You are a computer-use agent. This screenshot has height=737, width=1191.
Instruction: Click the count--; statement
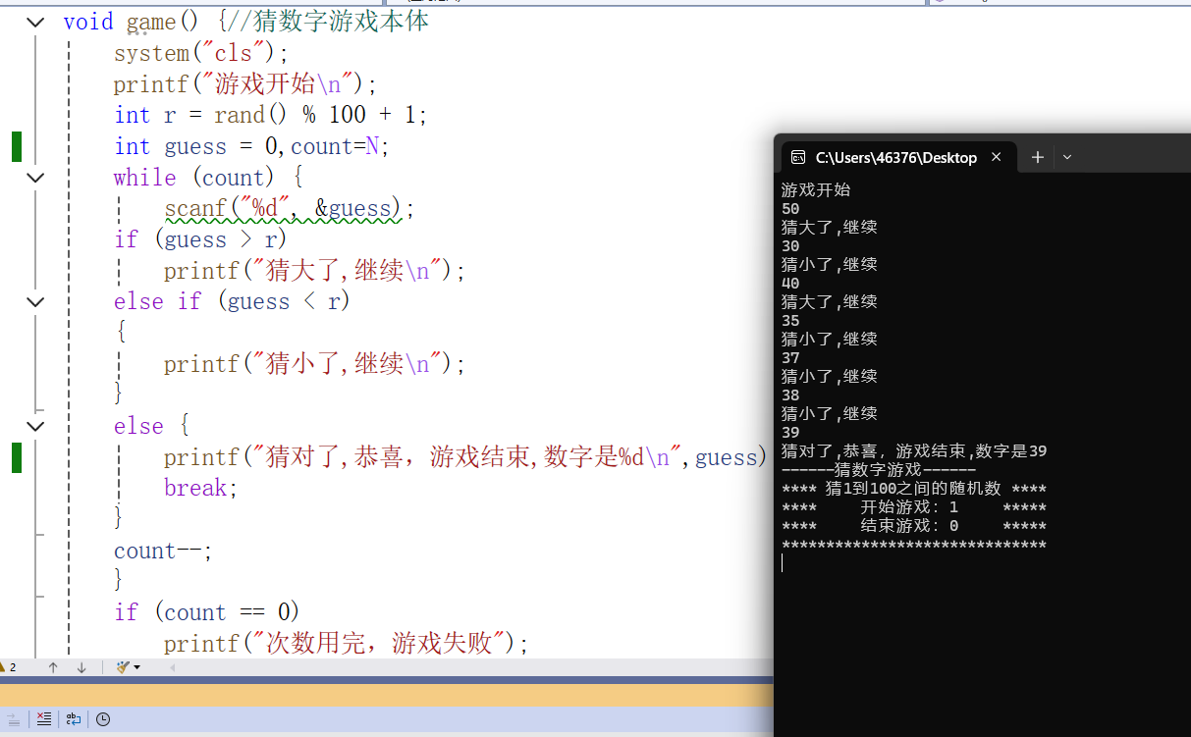tap(163, 551)
